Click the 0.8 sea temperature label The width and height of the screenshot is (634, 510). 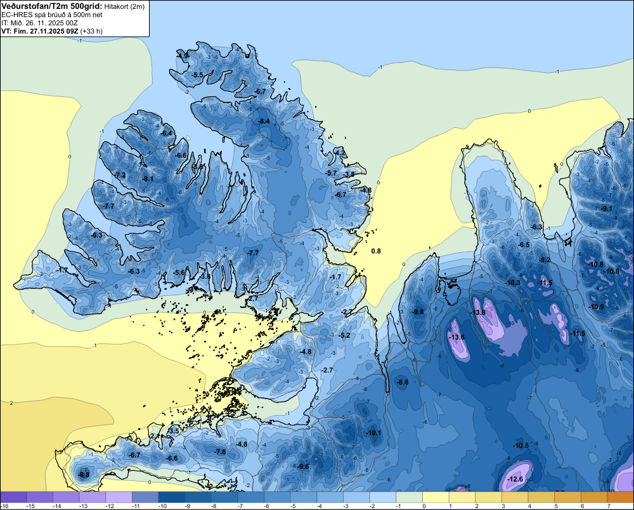(x=376, y=251)
